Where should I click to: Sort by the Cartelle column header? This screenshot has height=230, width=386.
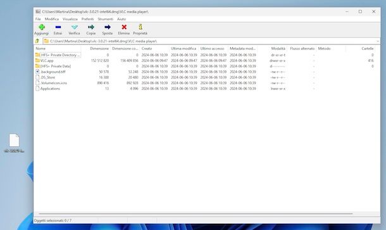click(361, 49)
